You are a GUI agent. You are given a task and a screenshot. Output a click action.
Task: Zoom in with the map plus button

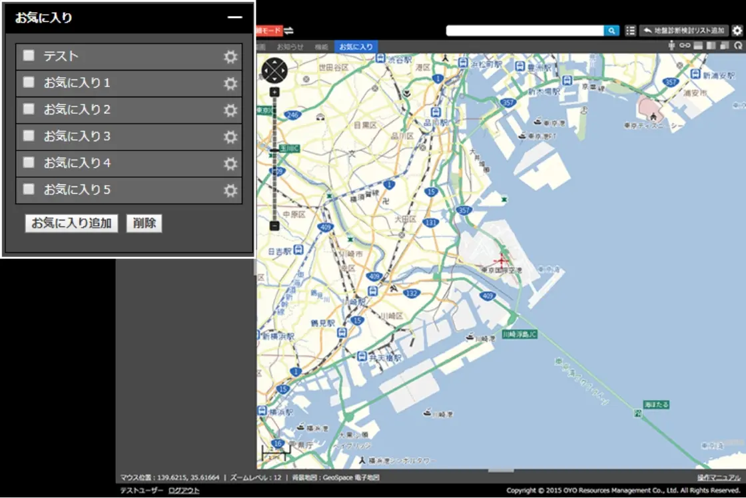click(x=274, y=92)
